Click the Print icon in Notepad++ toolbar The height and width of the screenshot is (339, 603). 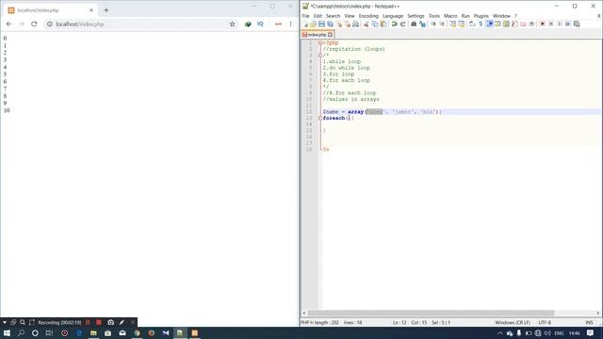click(x=356, y=24)
